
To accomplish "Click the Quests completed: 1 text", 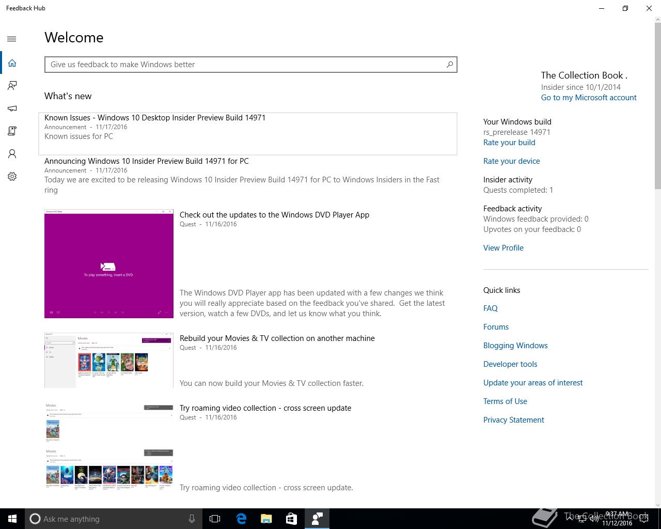I will click(x=518, y=190).
